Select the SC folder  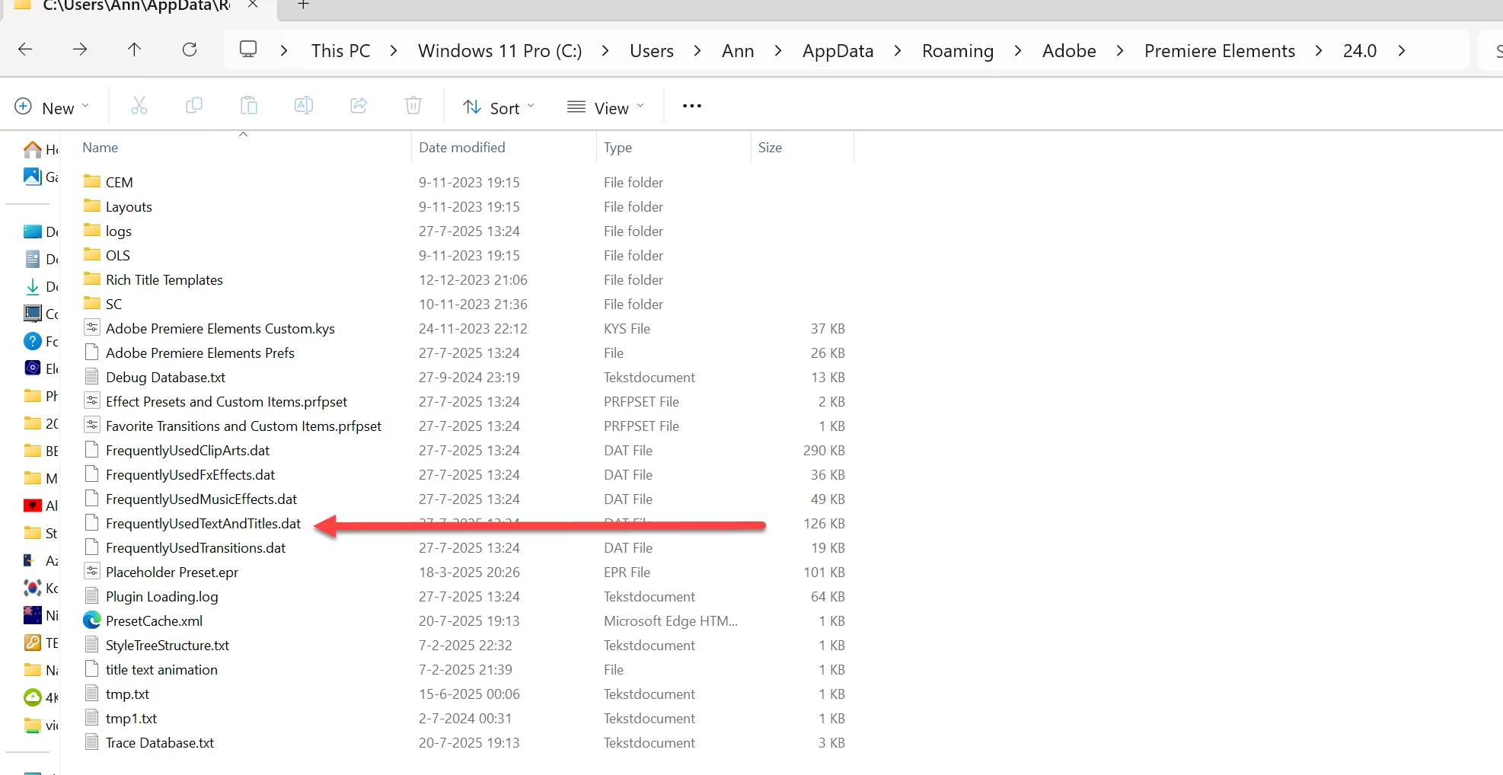tap(113, 304)
